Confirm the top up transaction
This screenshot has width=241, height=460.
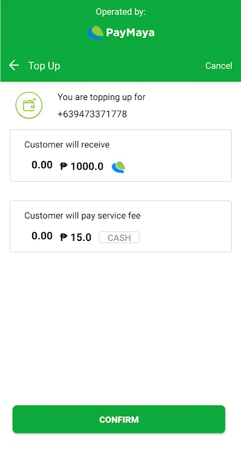click(119, 419)
